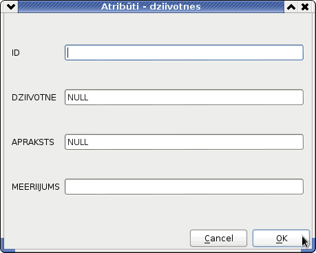Click into the empty MEERIIJUMS field
The width and height of the screenshot is (316, 253).
[x=184, y=187]
